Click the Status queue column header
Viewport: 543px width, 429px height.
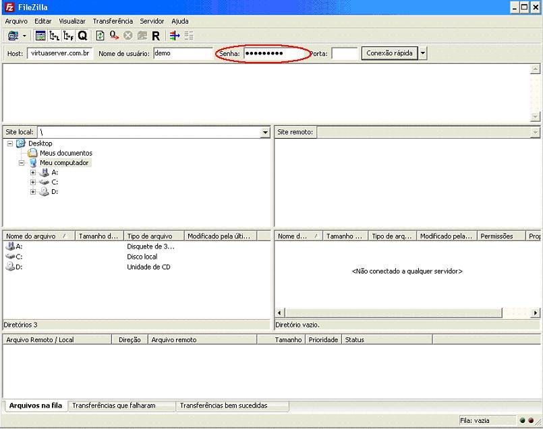point(387,340)
